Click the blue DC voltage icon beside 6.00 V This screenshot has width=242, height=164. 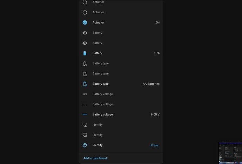tap(85, 114)
